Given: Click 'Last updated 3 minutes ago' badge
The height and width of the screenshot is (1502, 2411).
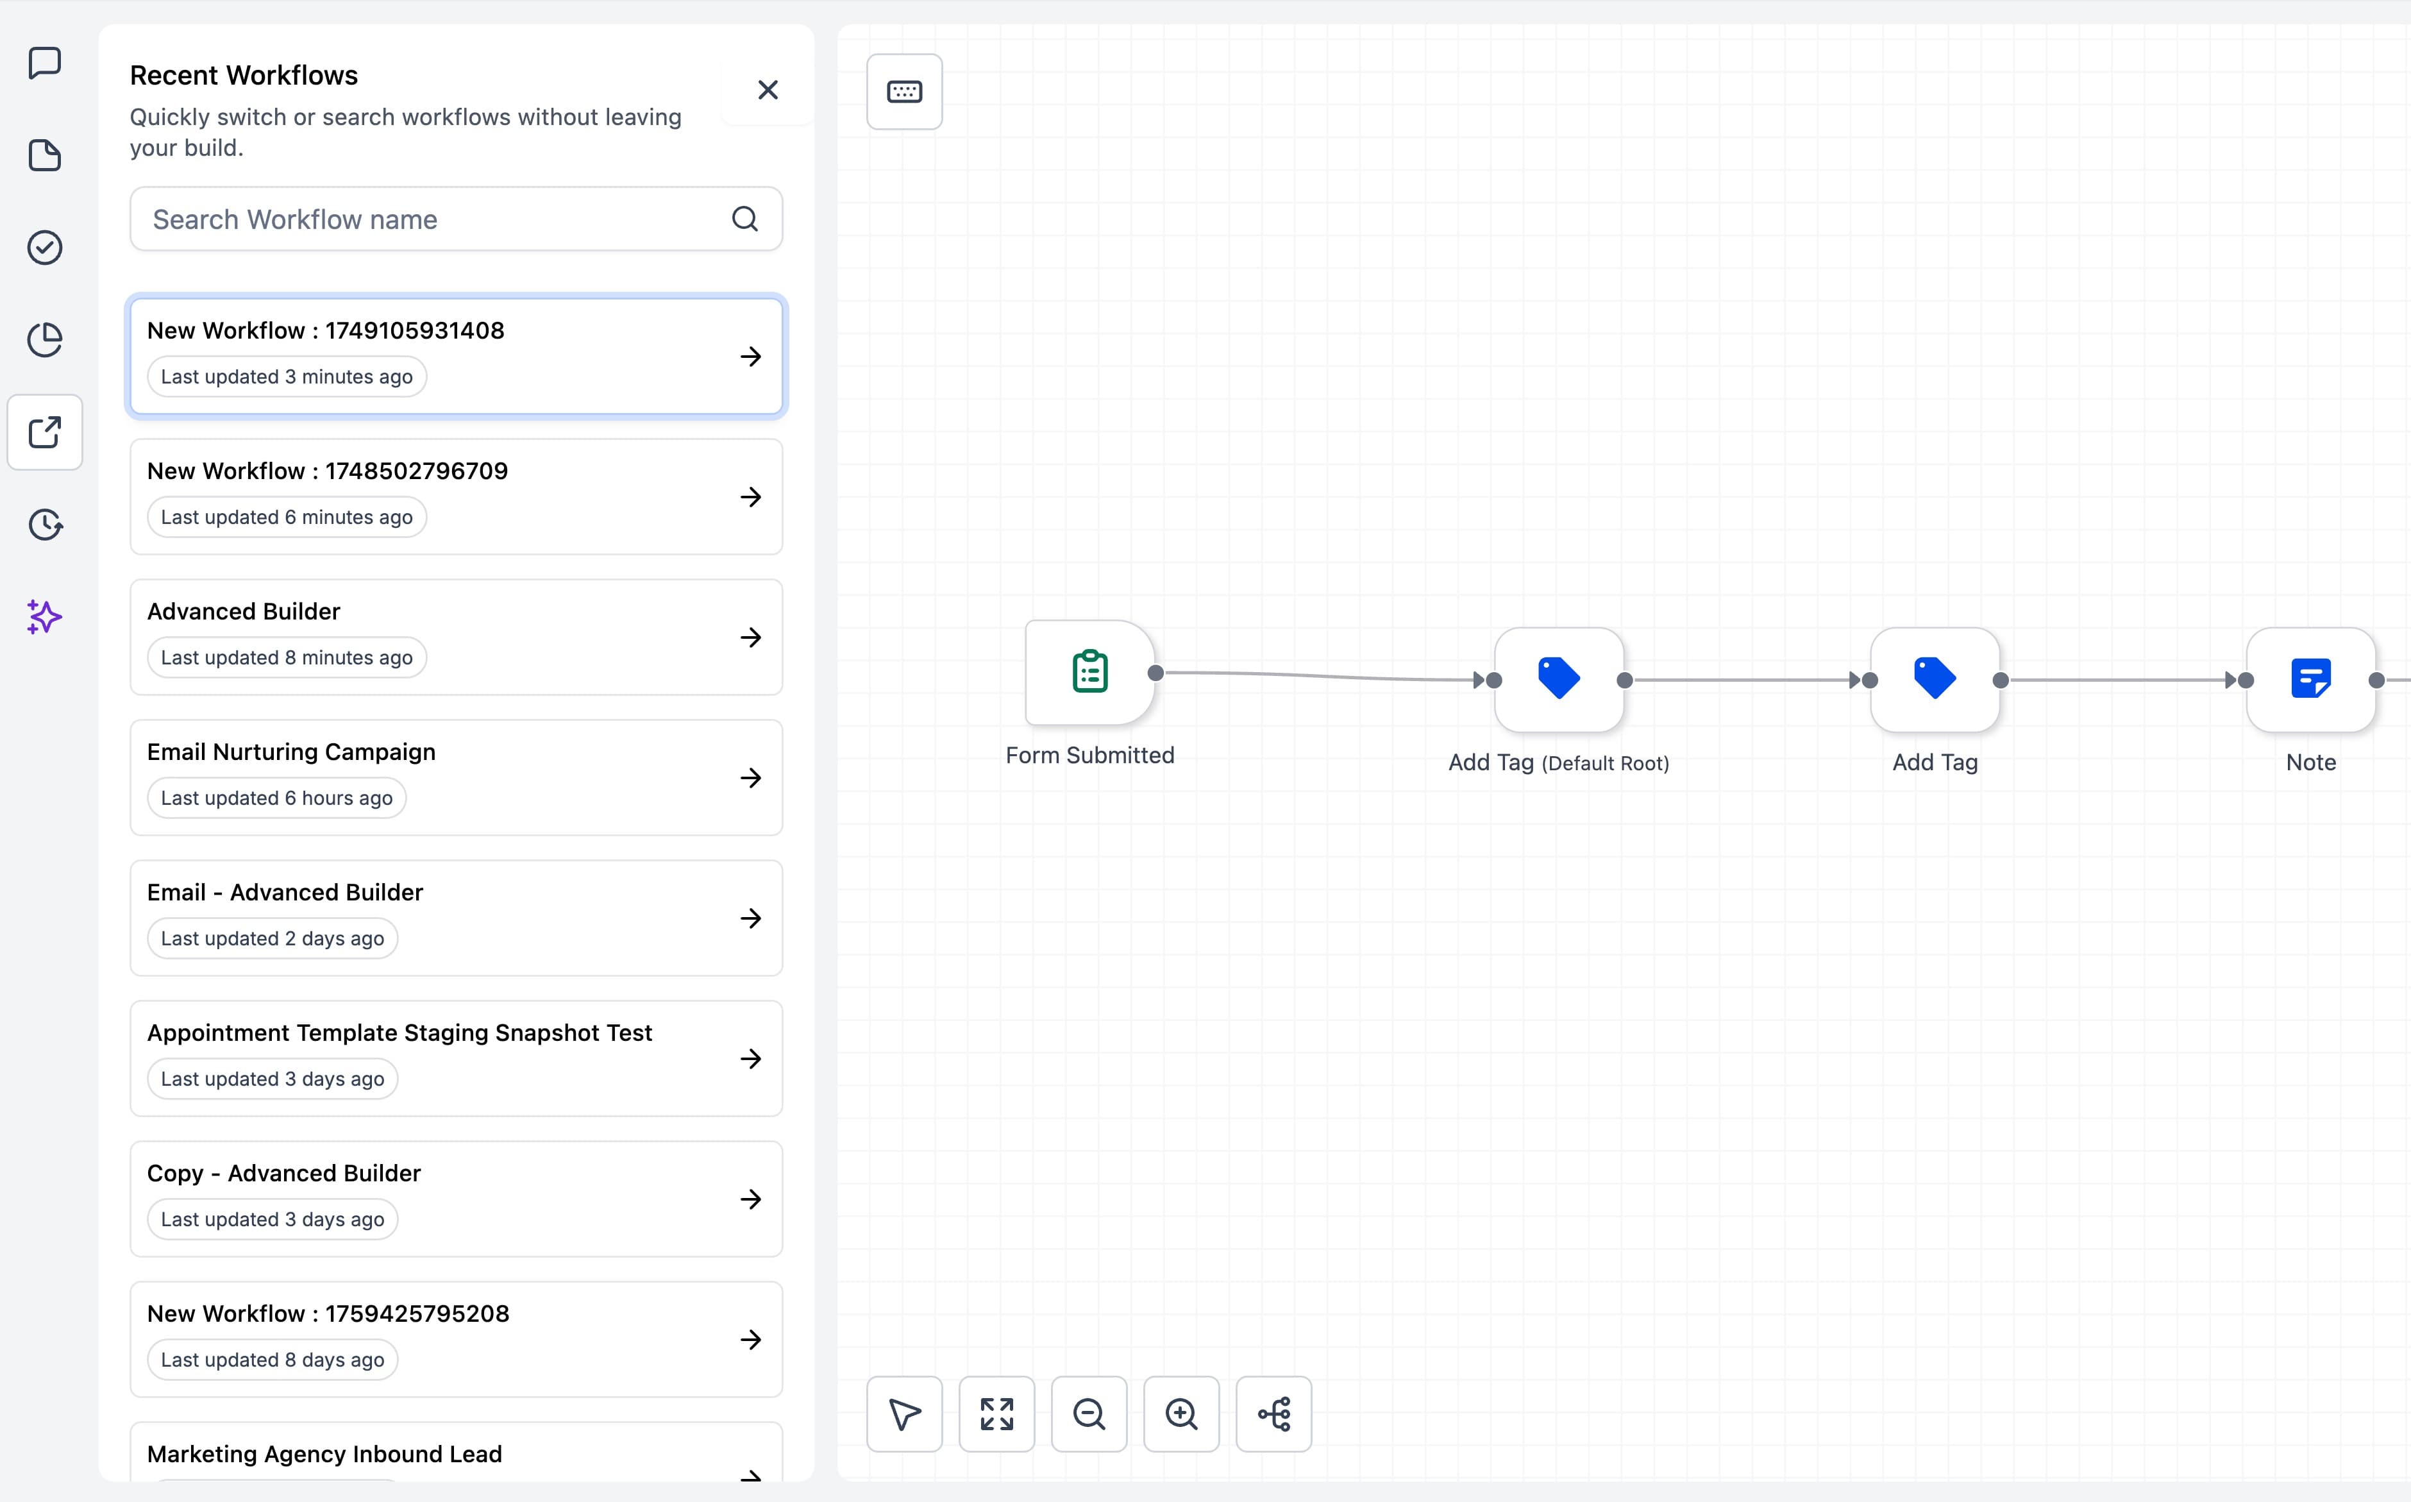Looking at the screenshot, I should [x=287, y=376].
